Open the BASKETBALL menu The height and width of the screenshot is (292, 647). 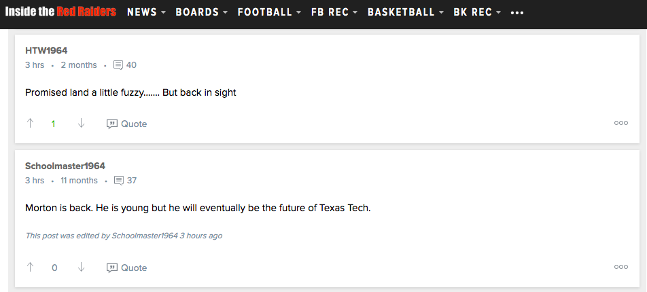pyautogui.click(x=406, y=12)
